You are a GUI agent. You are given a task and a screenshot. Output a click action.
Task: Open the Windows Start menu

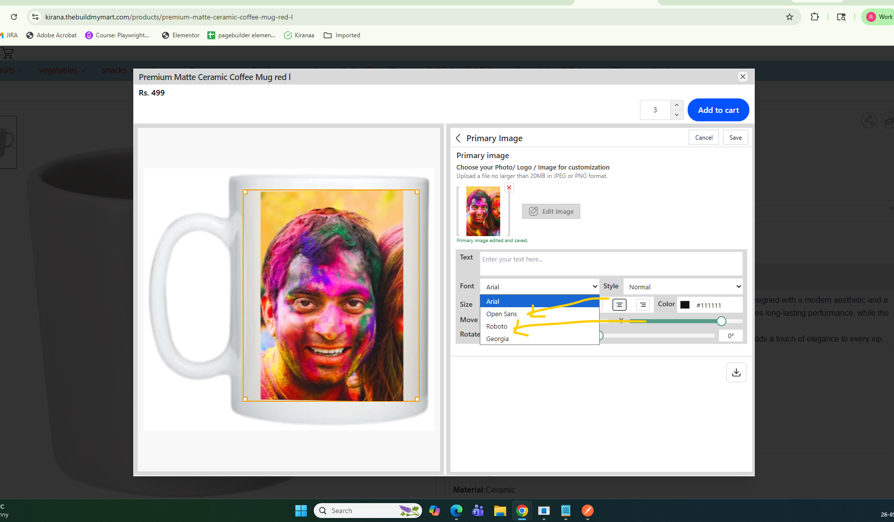tap(301, 511)
